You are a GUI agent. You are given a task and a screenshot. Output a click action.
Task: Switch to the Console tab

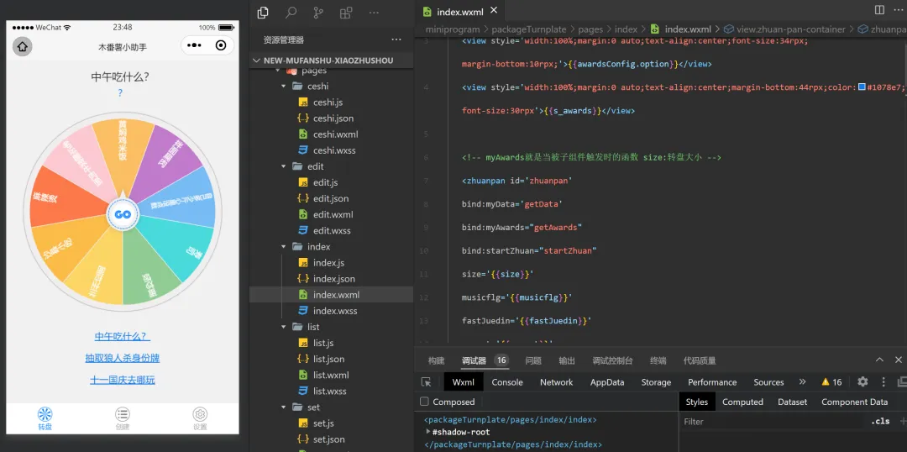(x=507, y=382)
